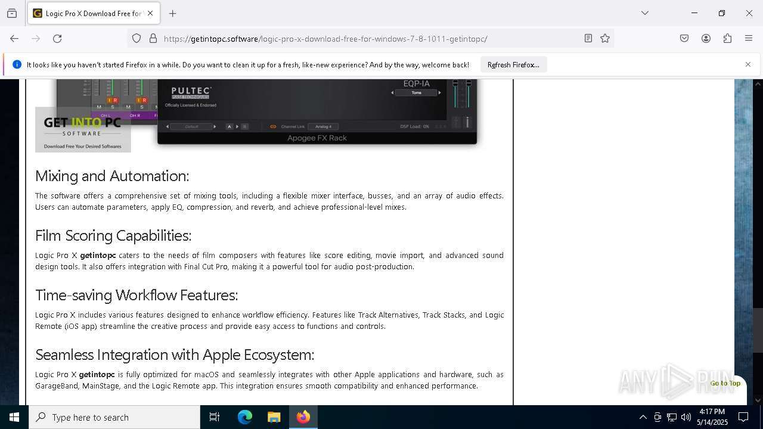Open volume control tray icon

point(686,417)
